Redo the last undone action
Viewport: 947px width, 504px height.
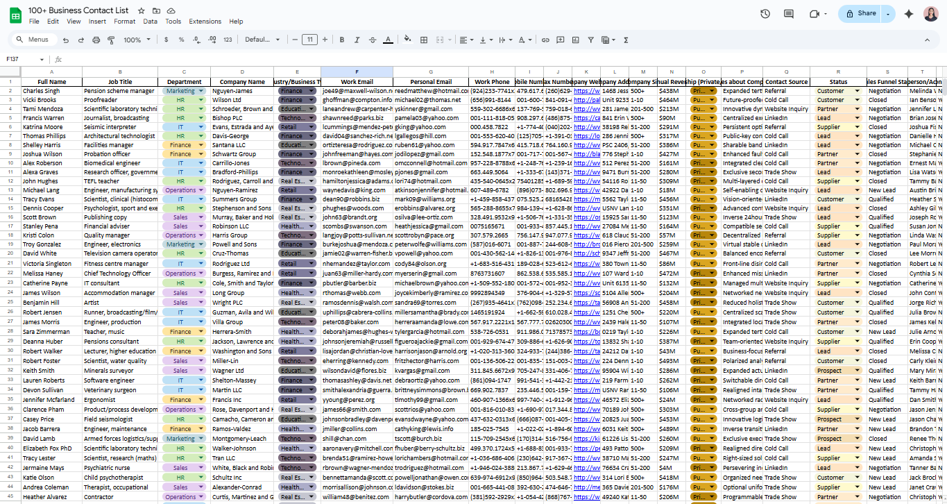point(80,40)
